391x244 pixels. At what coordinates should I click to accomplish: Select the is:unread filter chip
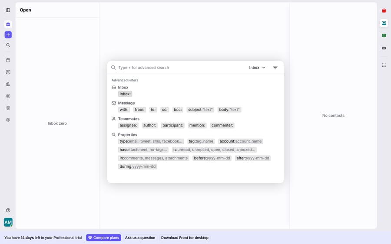pyautogui.click(x=214, y=150)
